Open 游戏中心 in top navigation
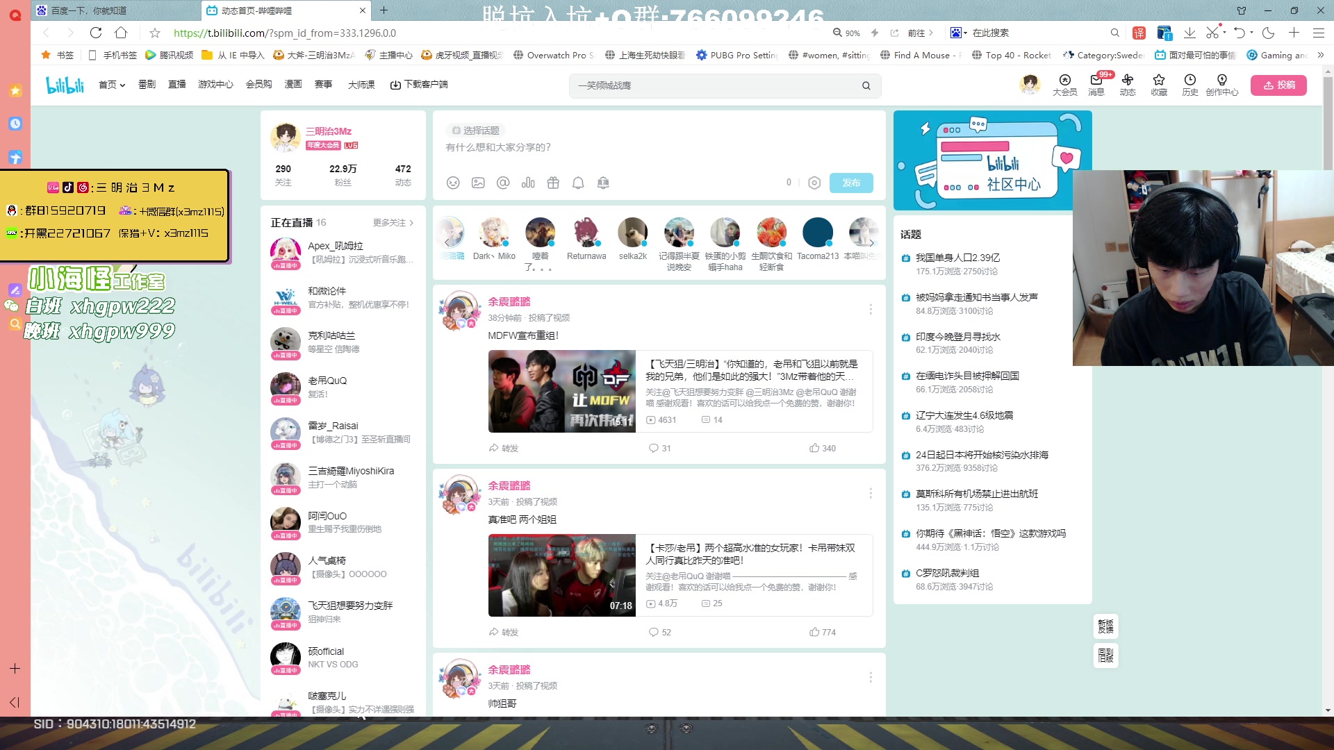The image size is (1334, 750). point(215,85)
